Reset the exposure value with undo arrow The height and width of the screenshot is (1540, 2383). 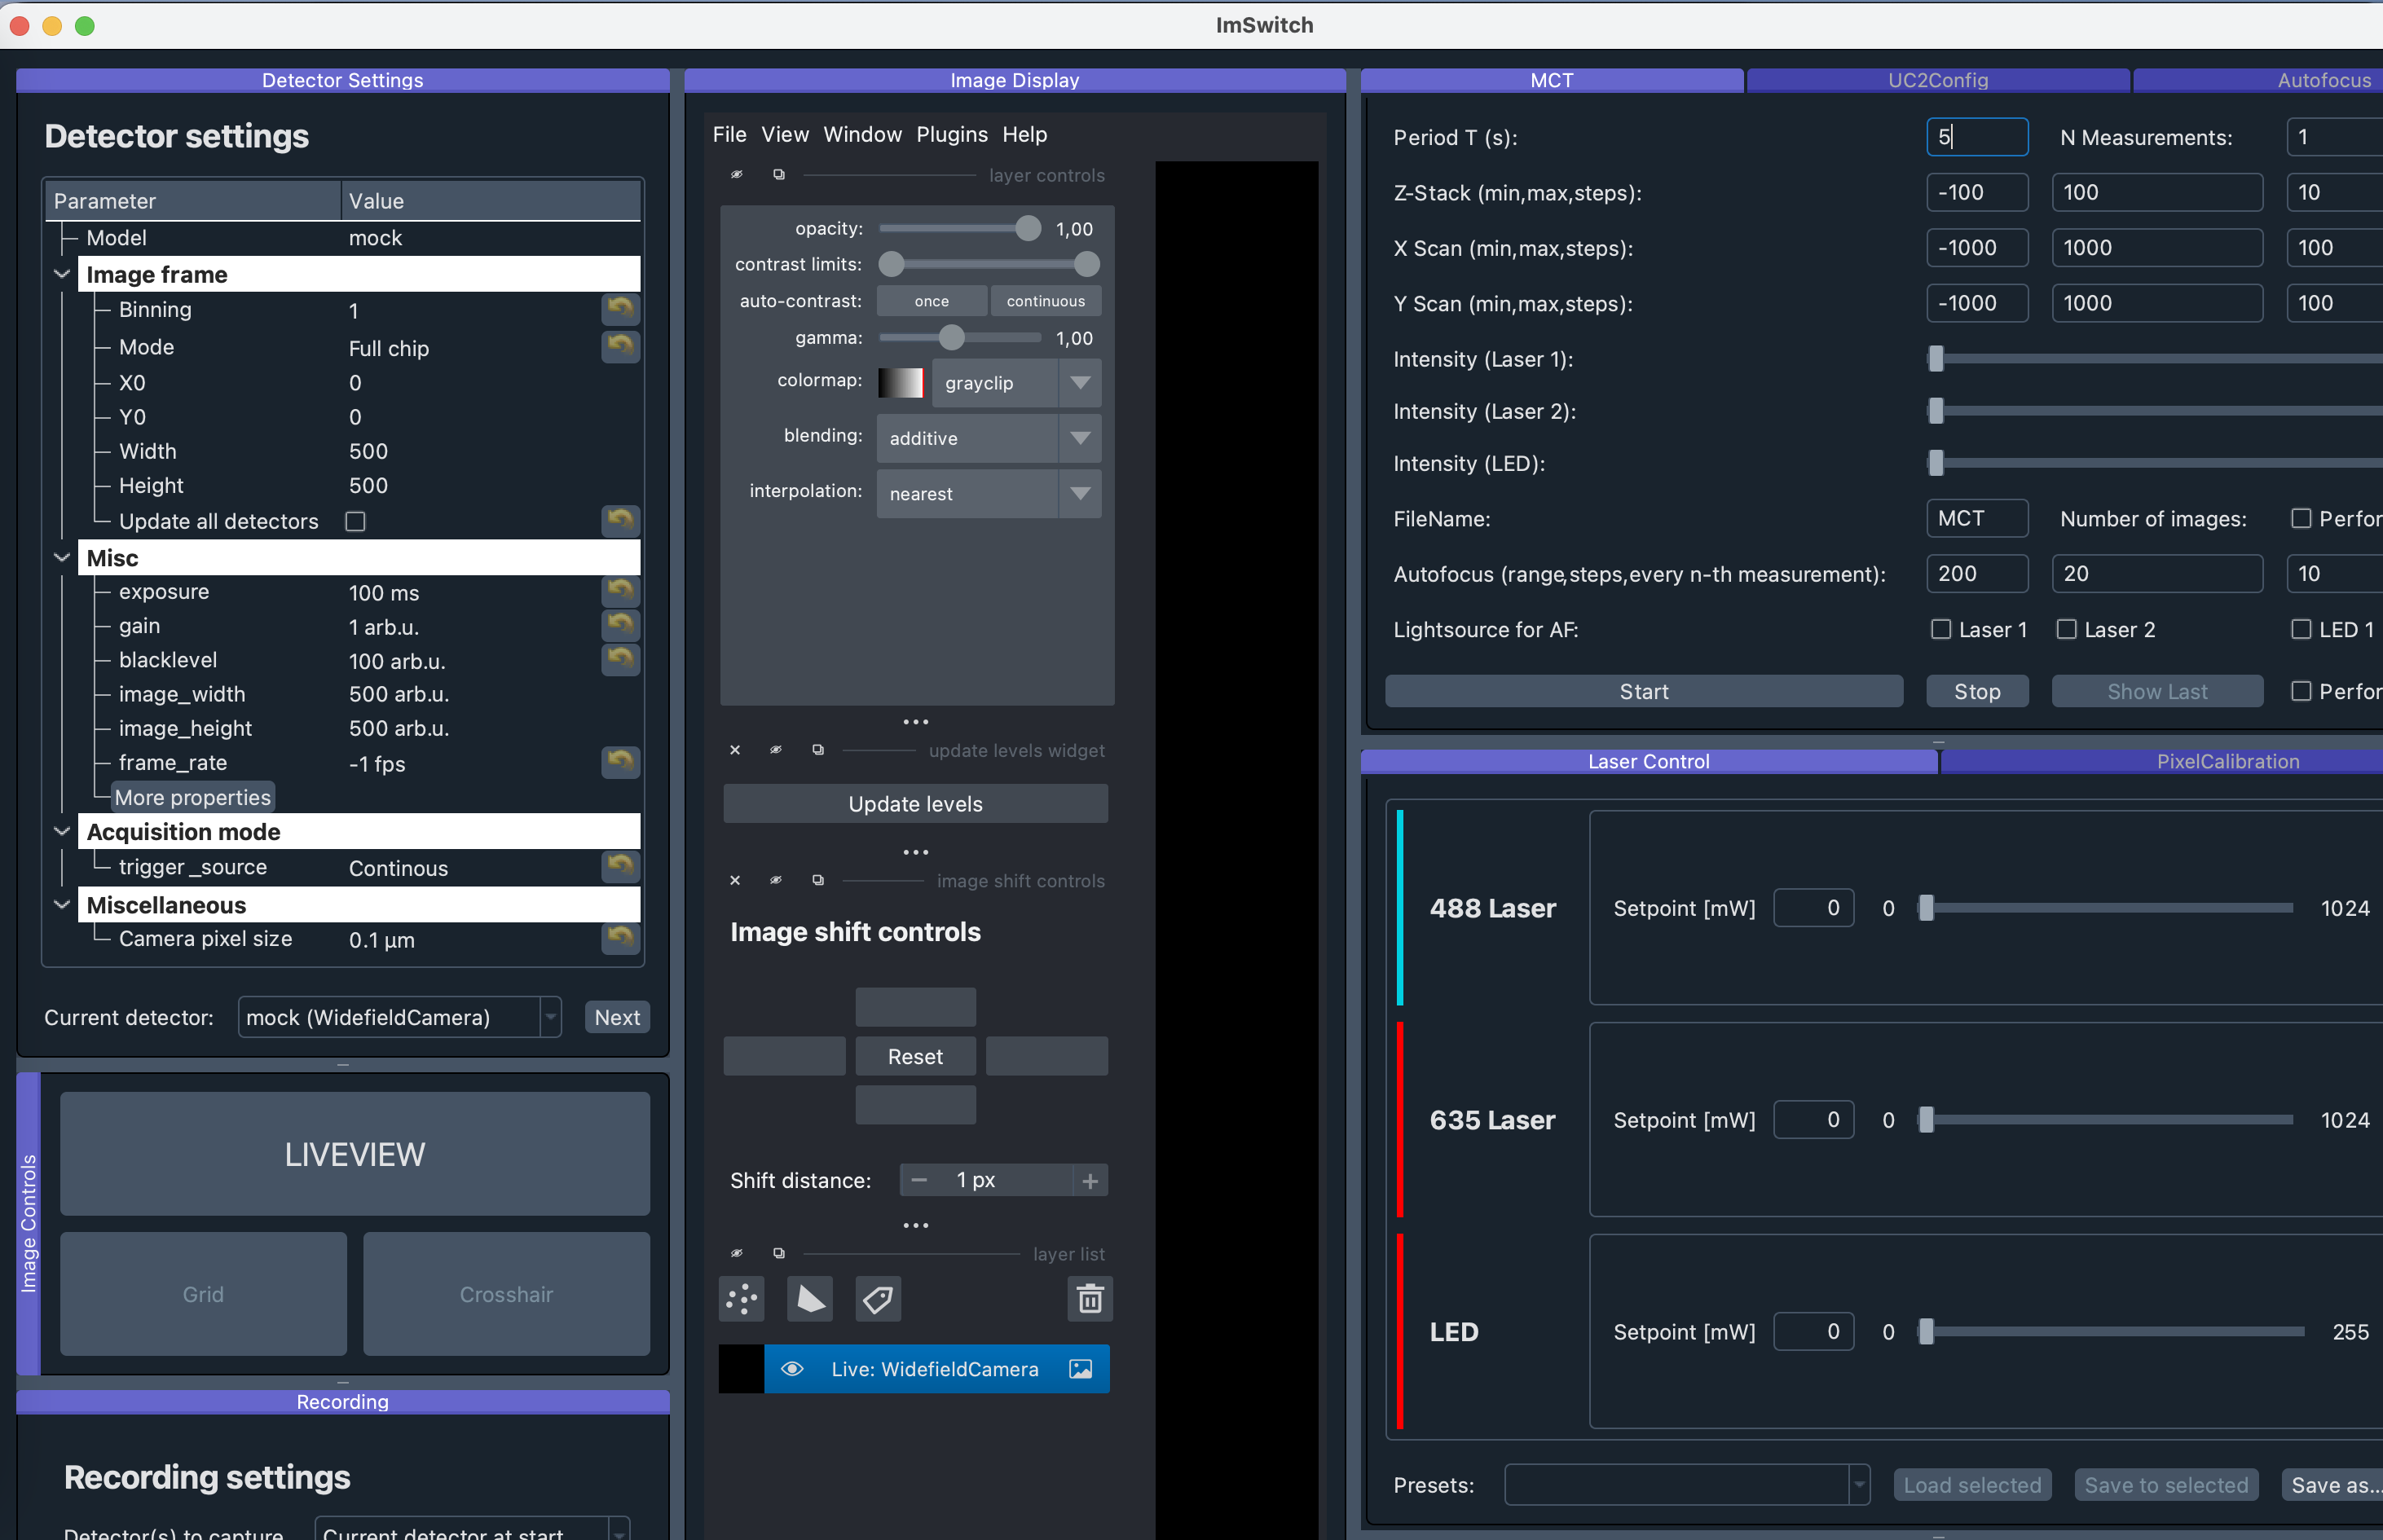[x=620, y=590]
